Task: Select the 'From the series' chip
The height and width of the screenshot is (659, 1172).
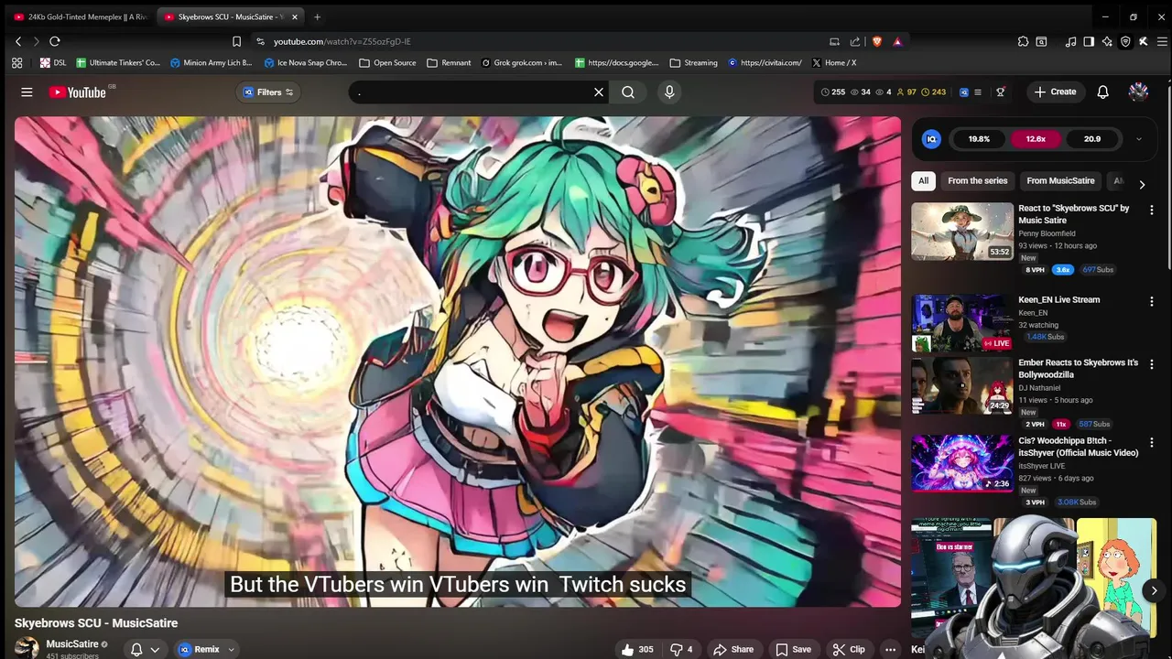Action: click(977, 180)
